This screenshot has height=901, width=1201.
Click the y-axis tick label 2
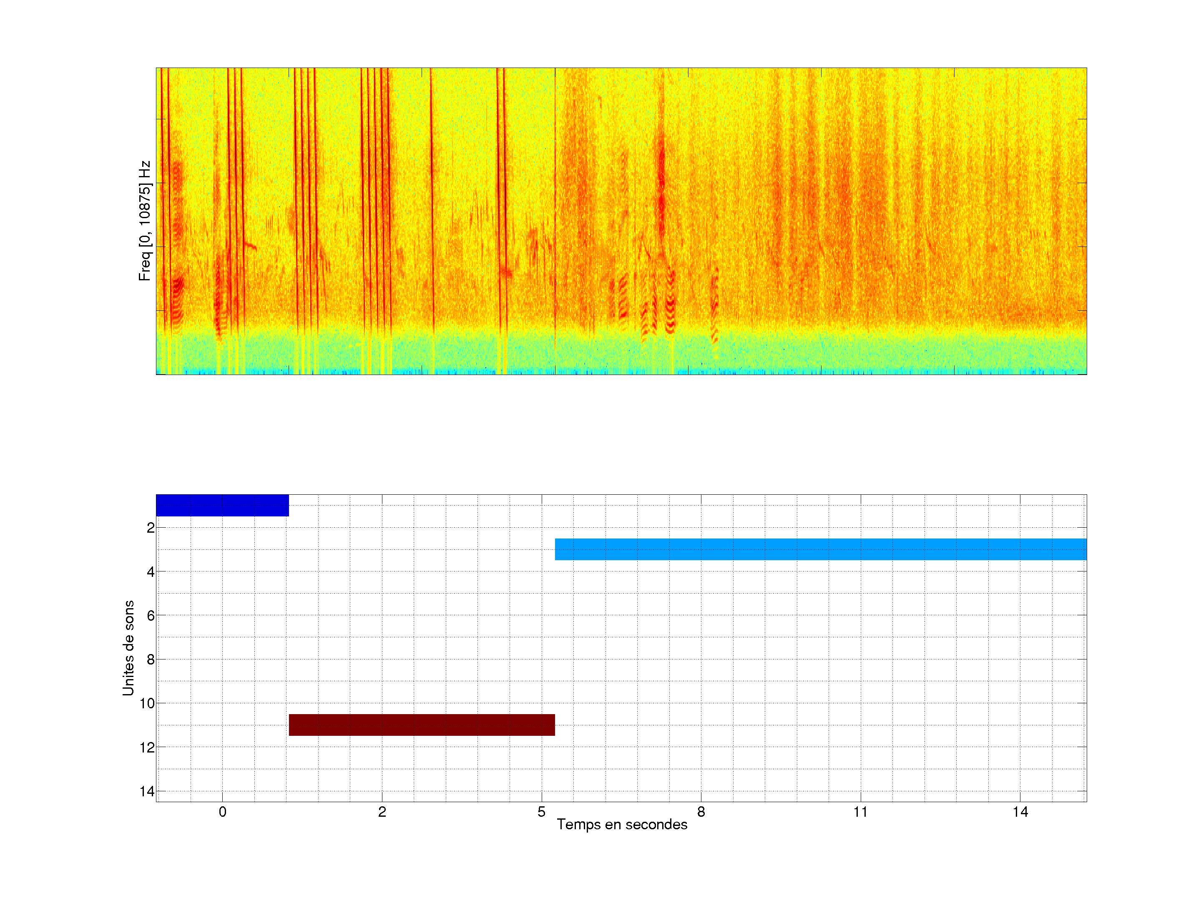click(151, 528)
